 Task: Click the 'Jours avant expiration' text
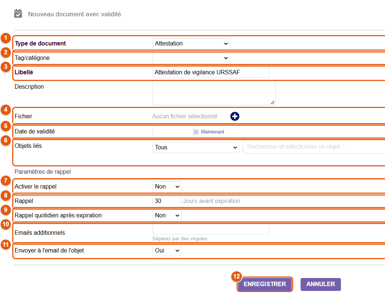coord(212,201)
